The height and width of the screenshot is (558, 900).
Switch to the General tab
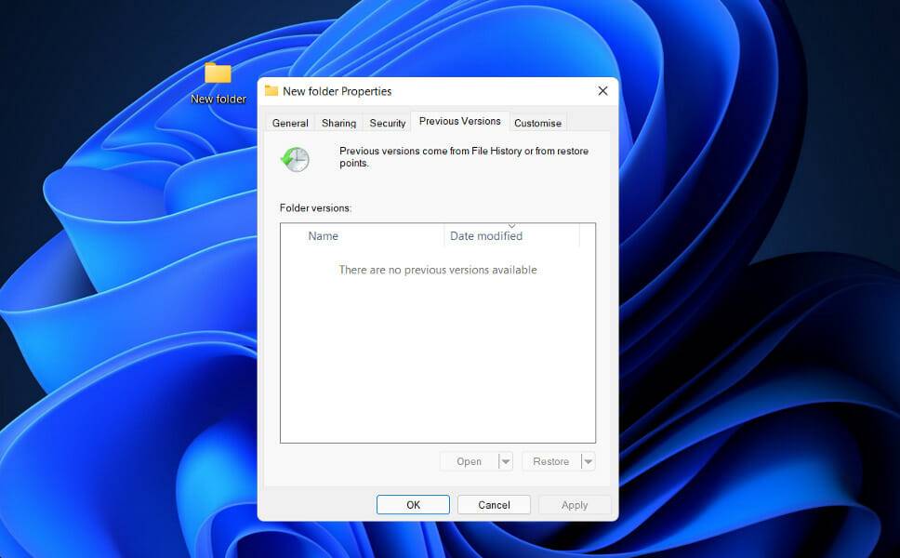pyautogui.click(x=289, y=122)
